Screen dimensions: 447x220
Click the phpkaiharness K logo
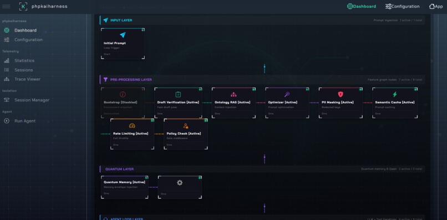tap(23, 6)
